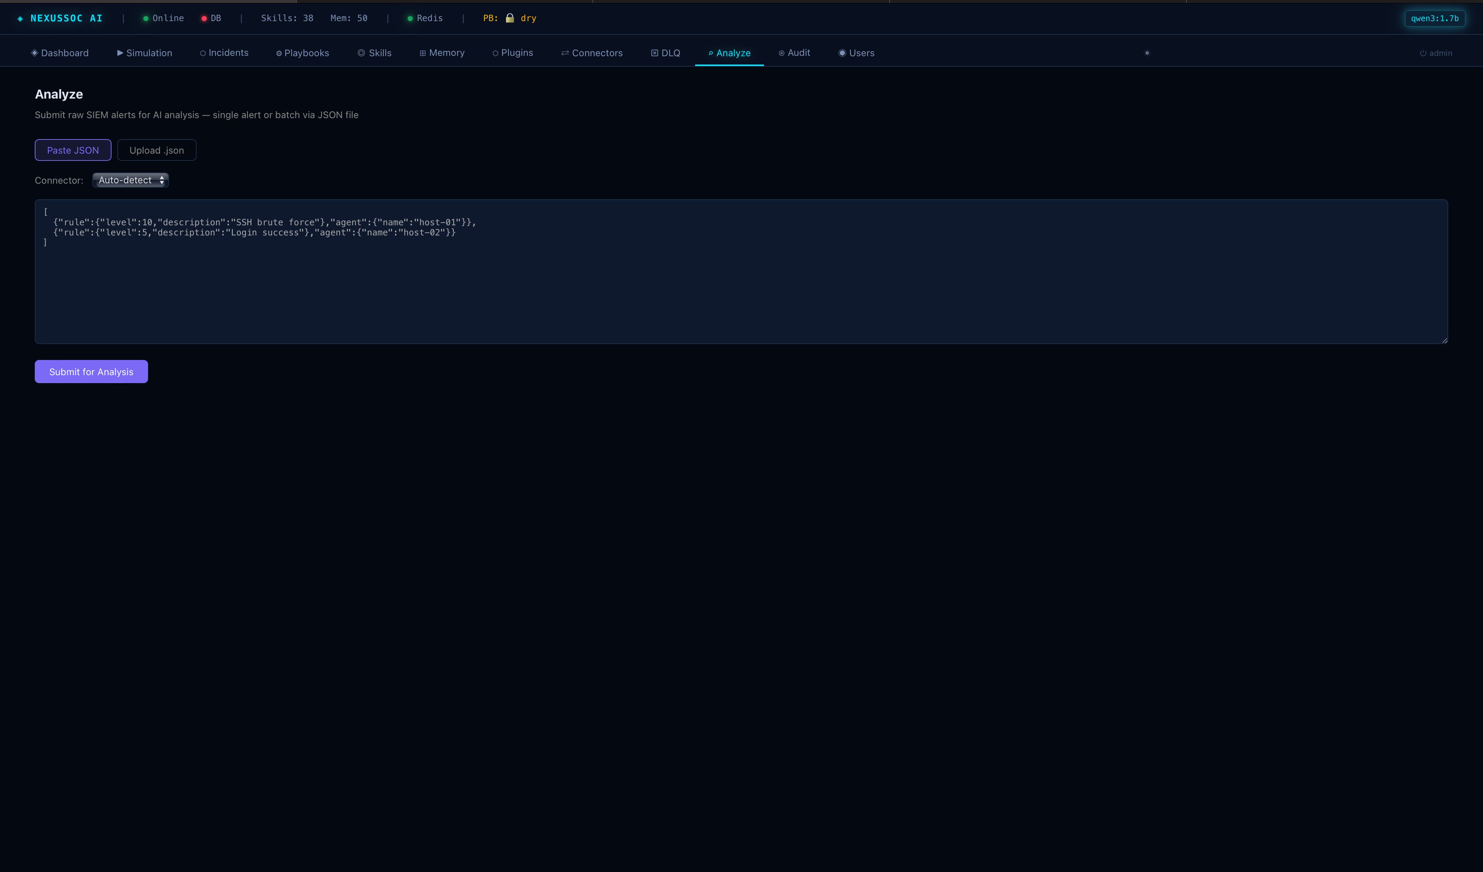Click the Playbooks gear icon
Viewport: 1483px width, 872px height.
pyautogui.click(x=279, y=53)
